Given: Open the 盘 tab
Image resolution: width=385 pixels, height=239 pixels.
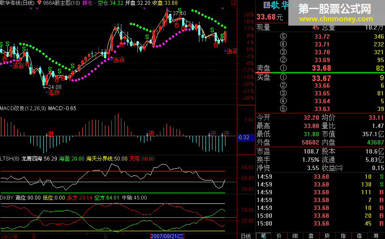Looking at the screenshot, I should (x=311, y=236).
